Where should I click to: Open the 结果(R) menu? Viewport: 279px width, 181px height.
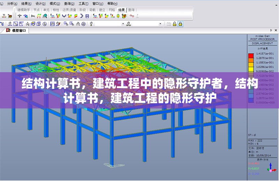coord(27,3)
